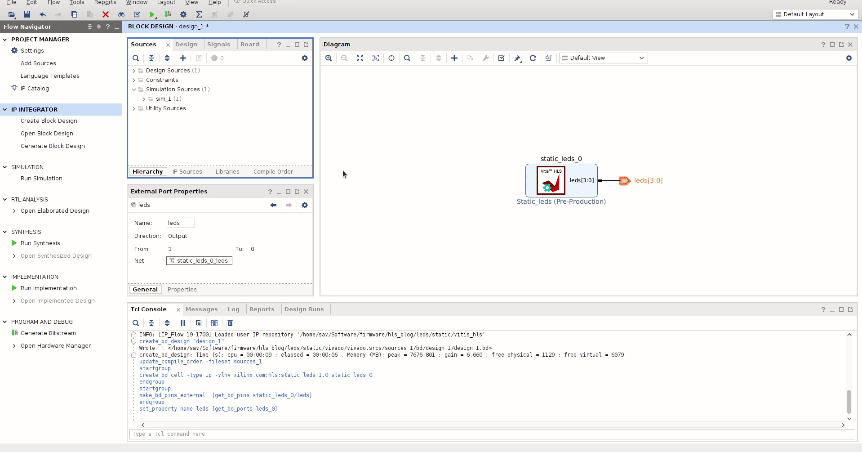Click Regenerate Layout icon in Diagram toolbar
Viewport: 862px width, 452px height.
[x=533, y=58]
